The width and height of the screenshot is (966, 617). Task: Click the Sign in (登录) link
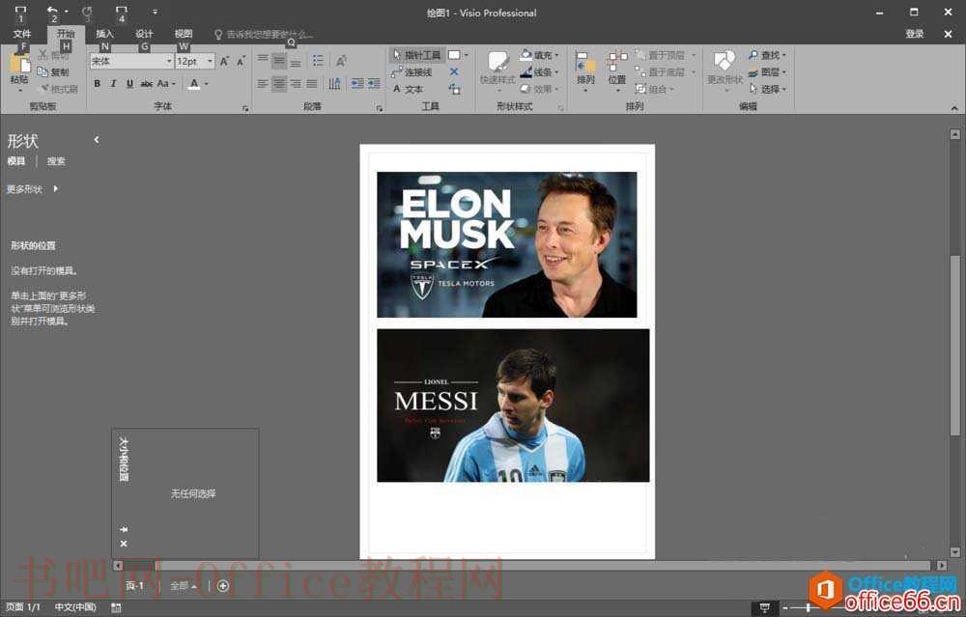pyautogui.click(x=914, y=34)
